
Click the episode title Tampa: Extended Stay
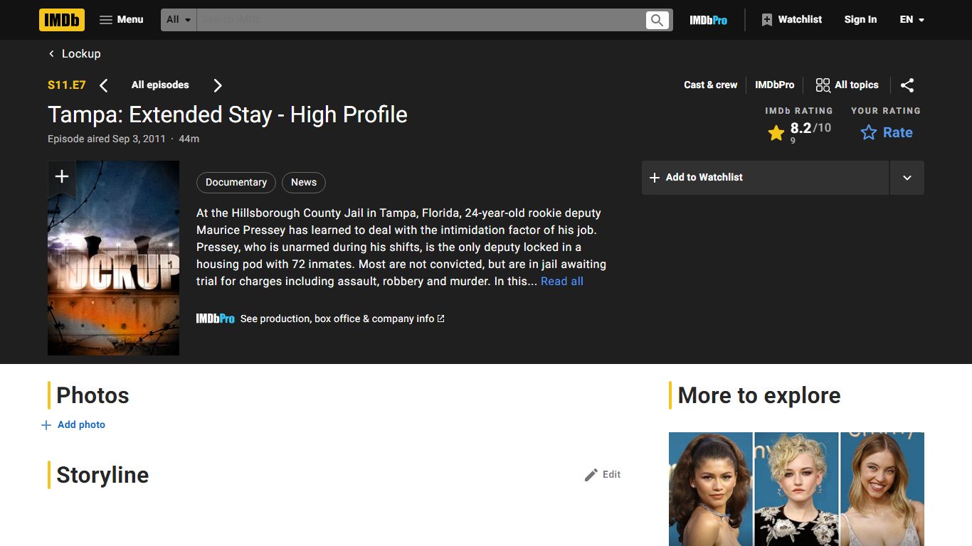click(x=228, y=114)
